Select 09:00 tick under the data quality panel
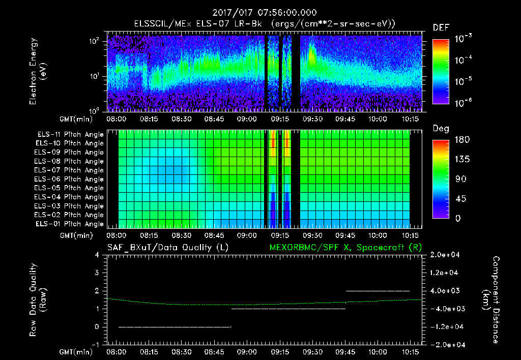The height and width of the screenshot is (360, 521). [x=247, y=352]
